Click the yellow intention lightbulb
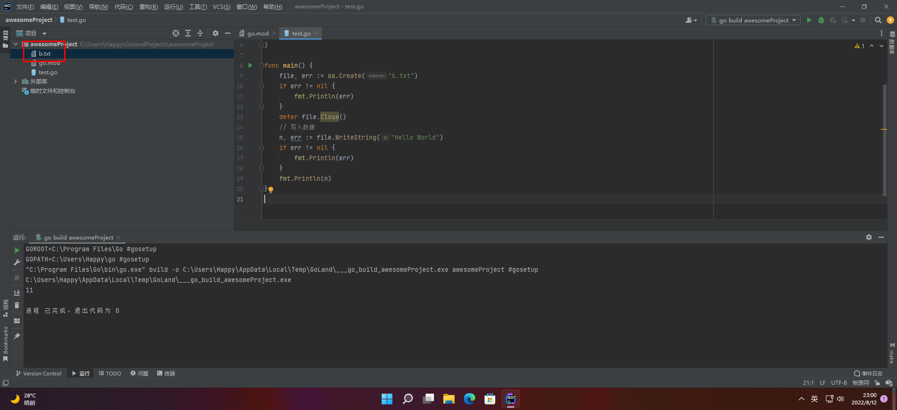Viewport: 897px width, 410px height. [271, 190]
